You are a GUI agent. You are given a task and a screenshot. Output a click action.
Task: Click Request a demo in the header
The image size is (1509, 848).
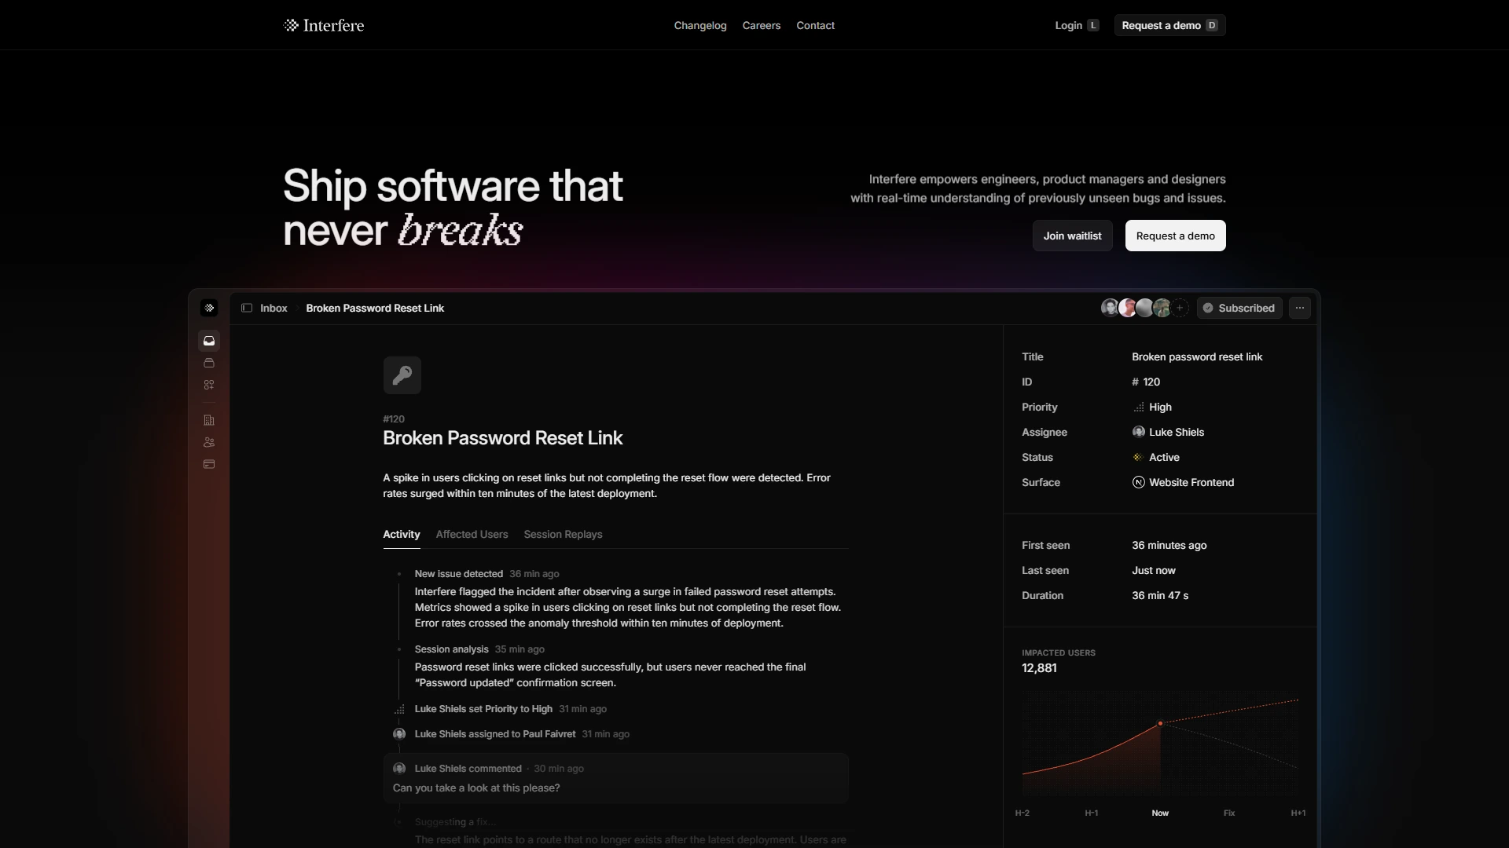(x=1169, y=25)
